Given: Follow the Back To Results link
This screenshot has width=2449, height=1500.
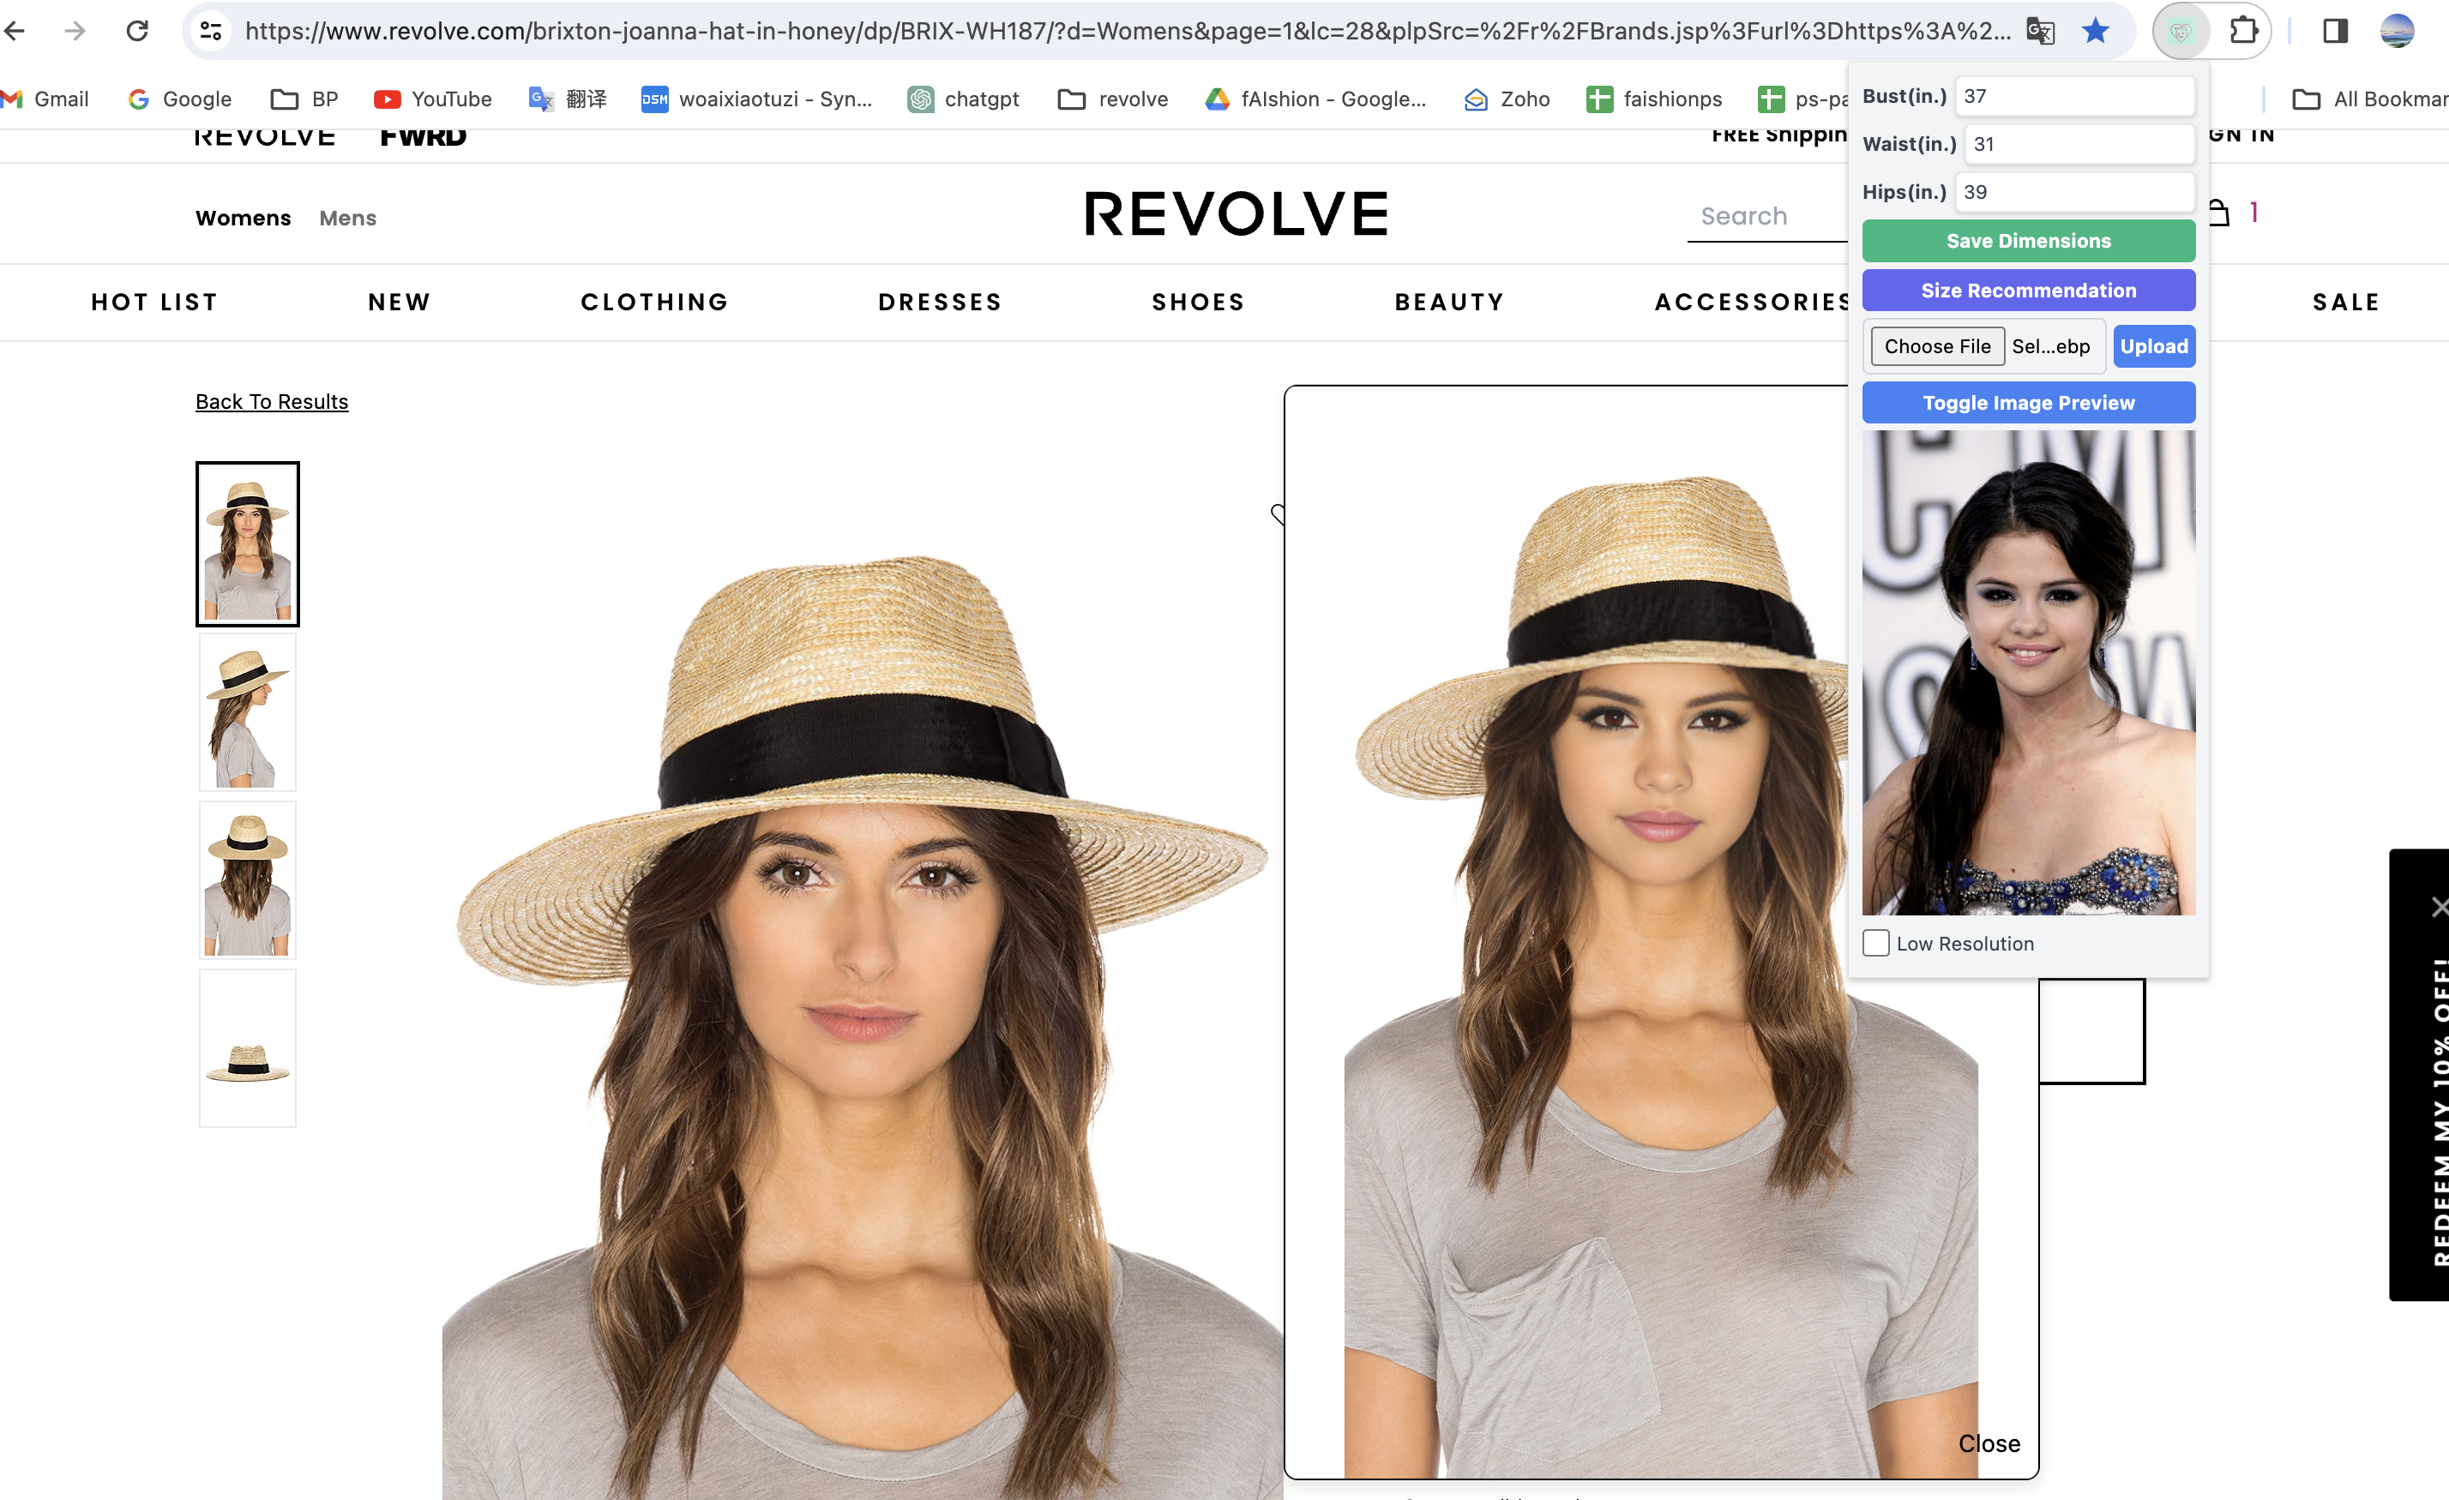Looking at the screenshot, I should 271,401.
